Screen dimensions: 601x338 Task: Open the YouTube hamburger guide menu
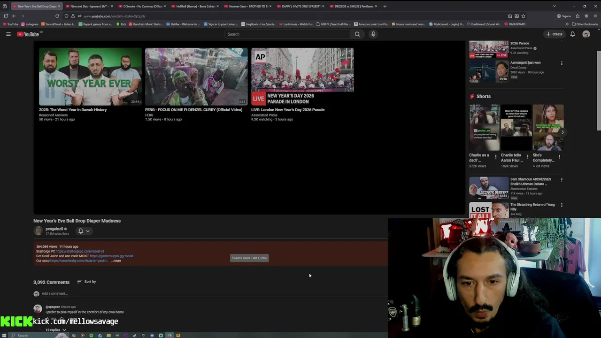coord(8,34)
